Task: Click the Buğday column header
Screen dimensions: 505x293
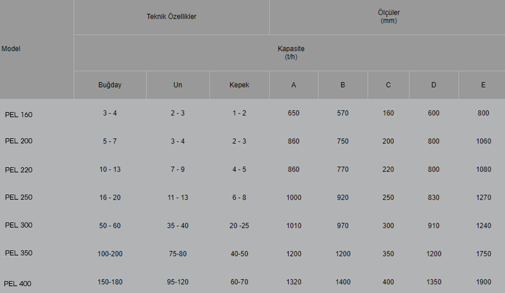Action: (110, 85)
